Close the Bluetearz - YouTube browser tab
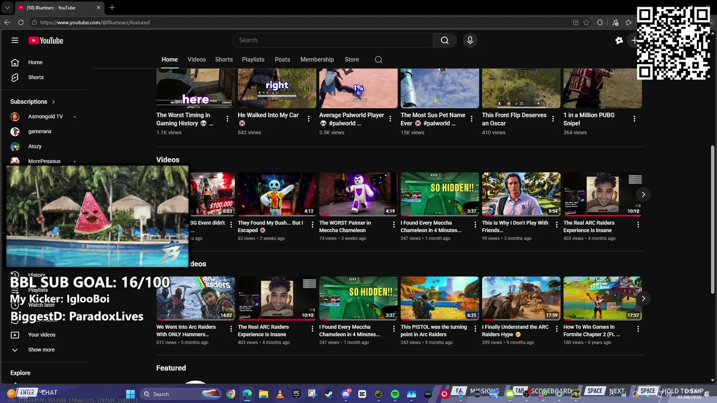This screenshot has height=403, width=717. [x=99, y=8]
